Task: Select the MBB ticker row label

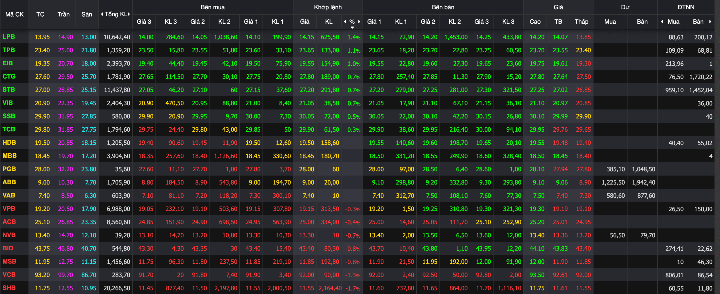Action: 9,156
